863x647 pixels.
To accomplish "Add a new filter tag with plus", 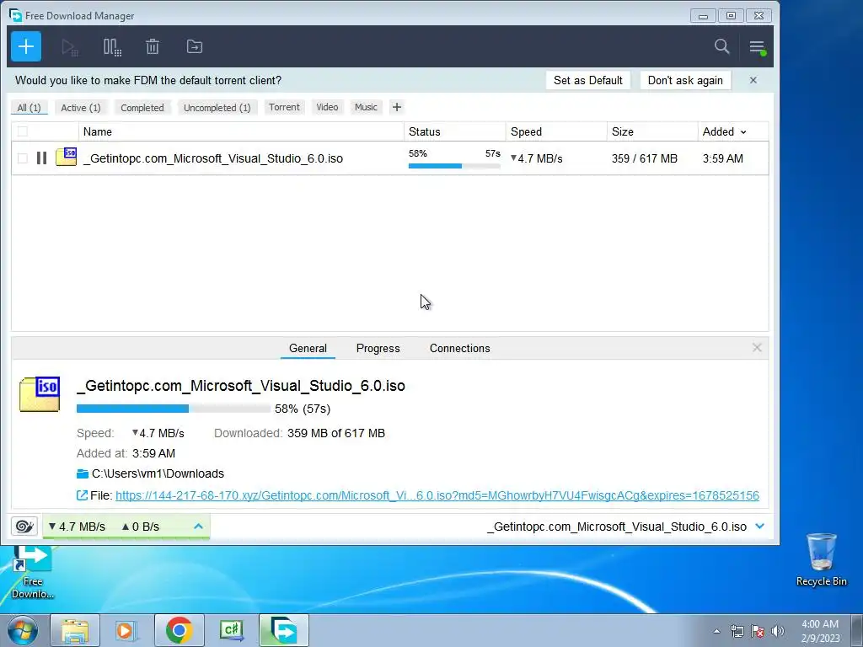I will (x=397, y=107).
